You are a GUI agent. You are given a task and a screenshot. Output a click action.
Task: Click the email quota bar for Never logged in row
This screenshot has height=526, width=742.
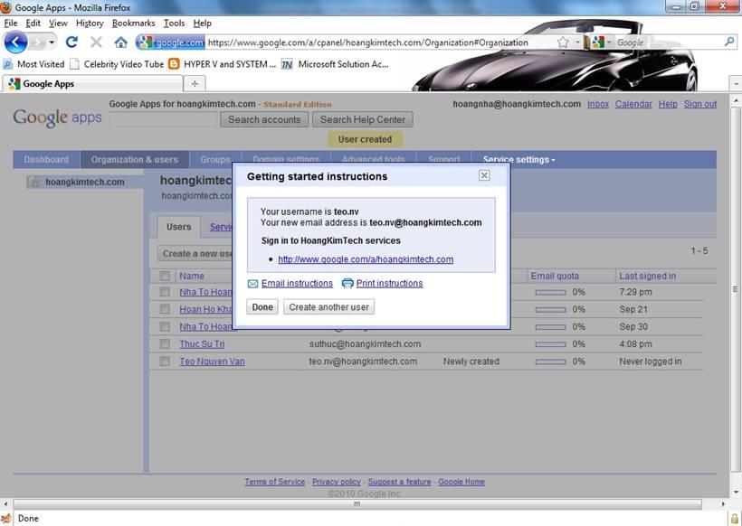550,362
